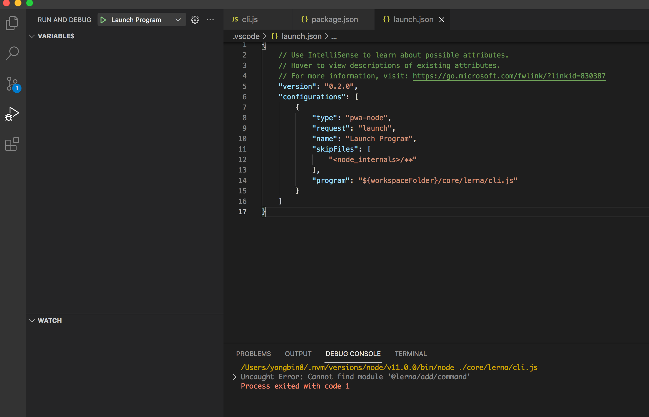Click line number 10 in the gutter
This screenshot has height=417, width=649.
click(242, 139)
